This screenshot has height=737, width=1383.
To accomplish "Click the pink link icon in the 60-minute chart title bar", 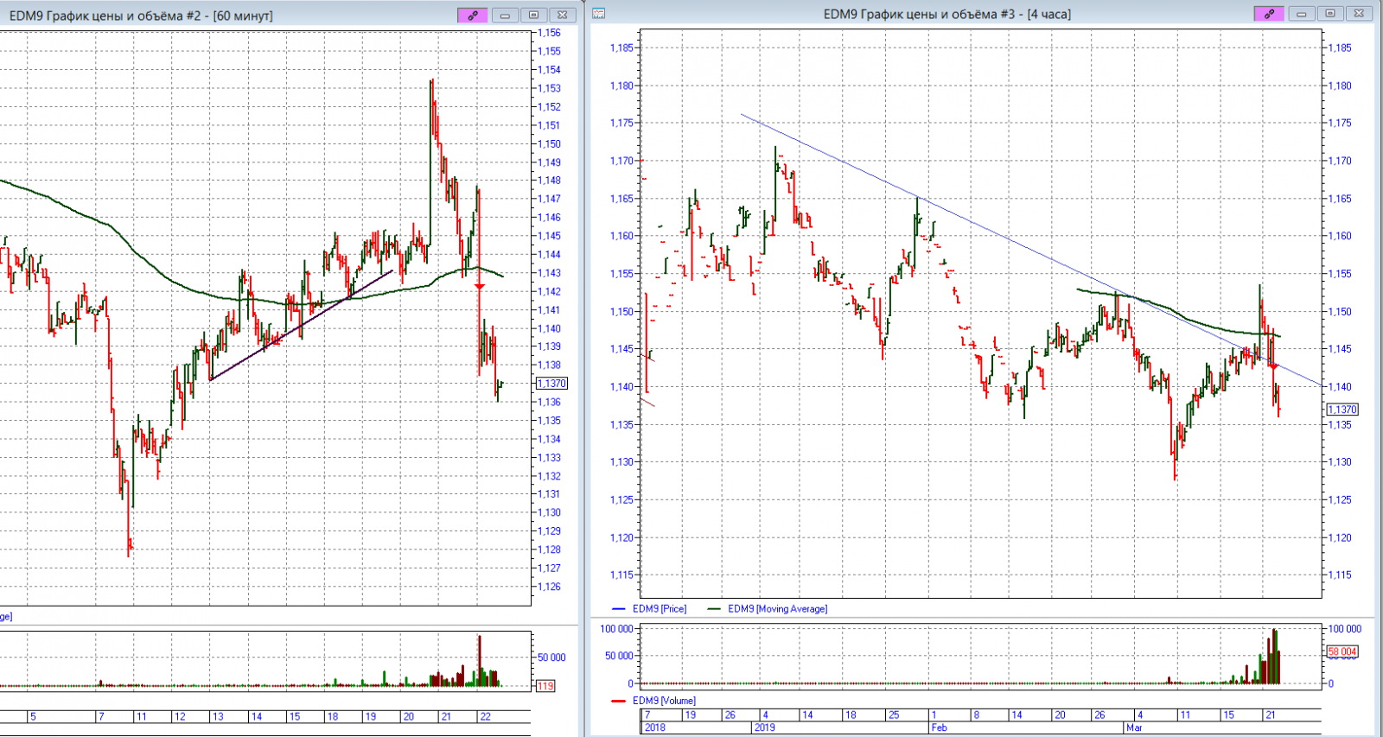I will [472, 15].
